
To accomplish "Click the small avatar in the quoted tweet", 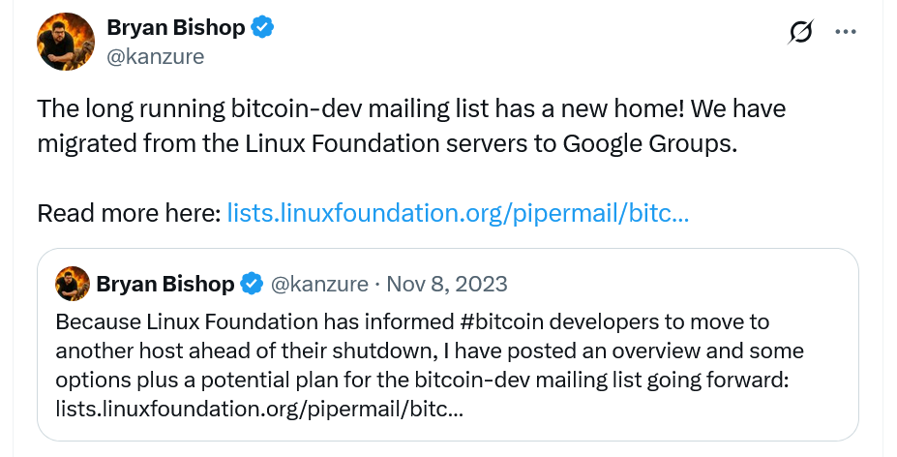I will click(73, 284).
